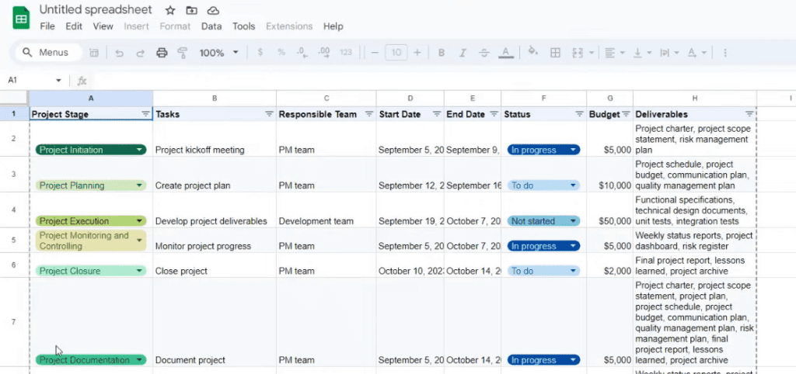This screenshot has width=796, height=374.
Task: Select column H header
Action: (694, 99)
